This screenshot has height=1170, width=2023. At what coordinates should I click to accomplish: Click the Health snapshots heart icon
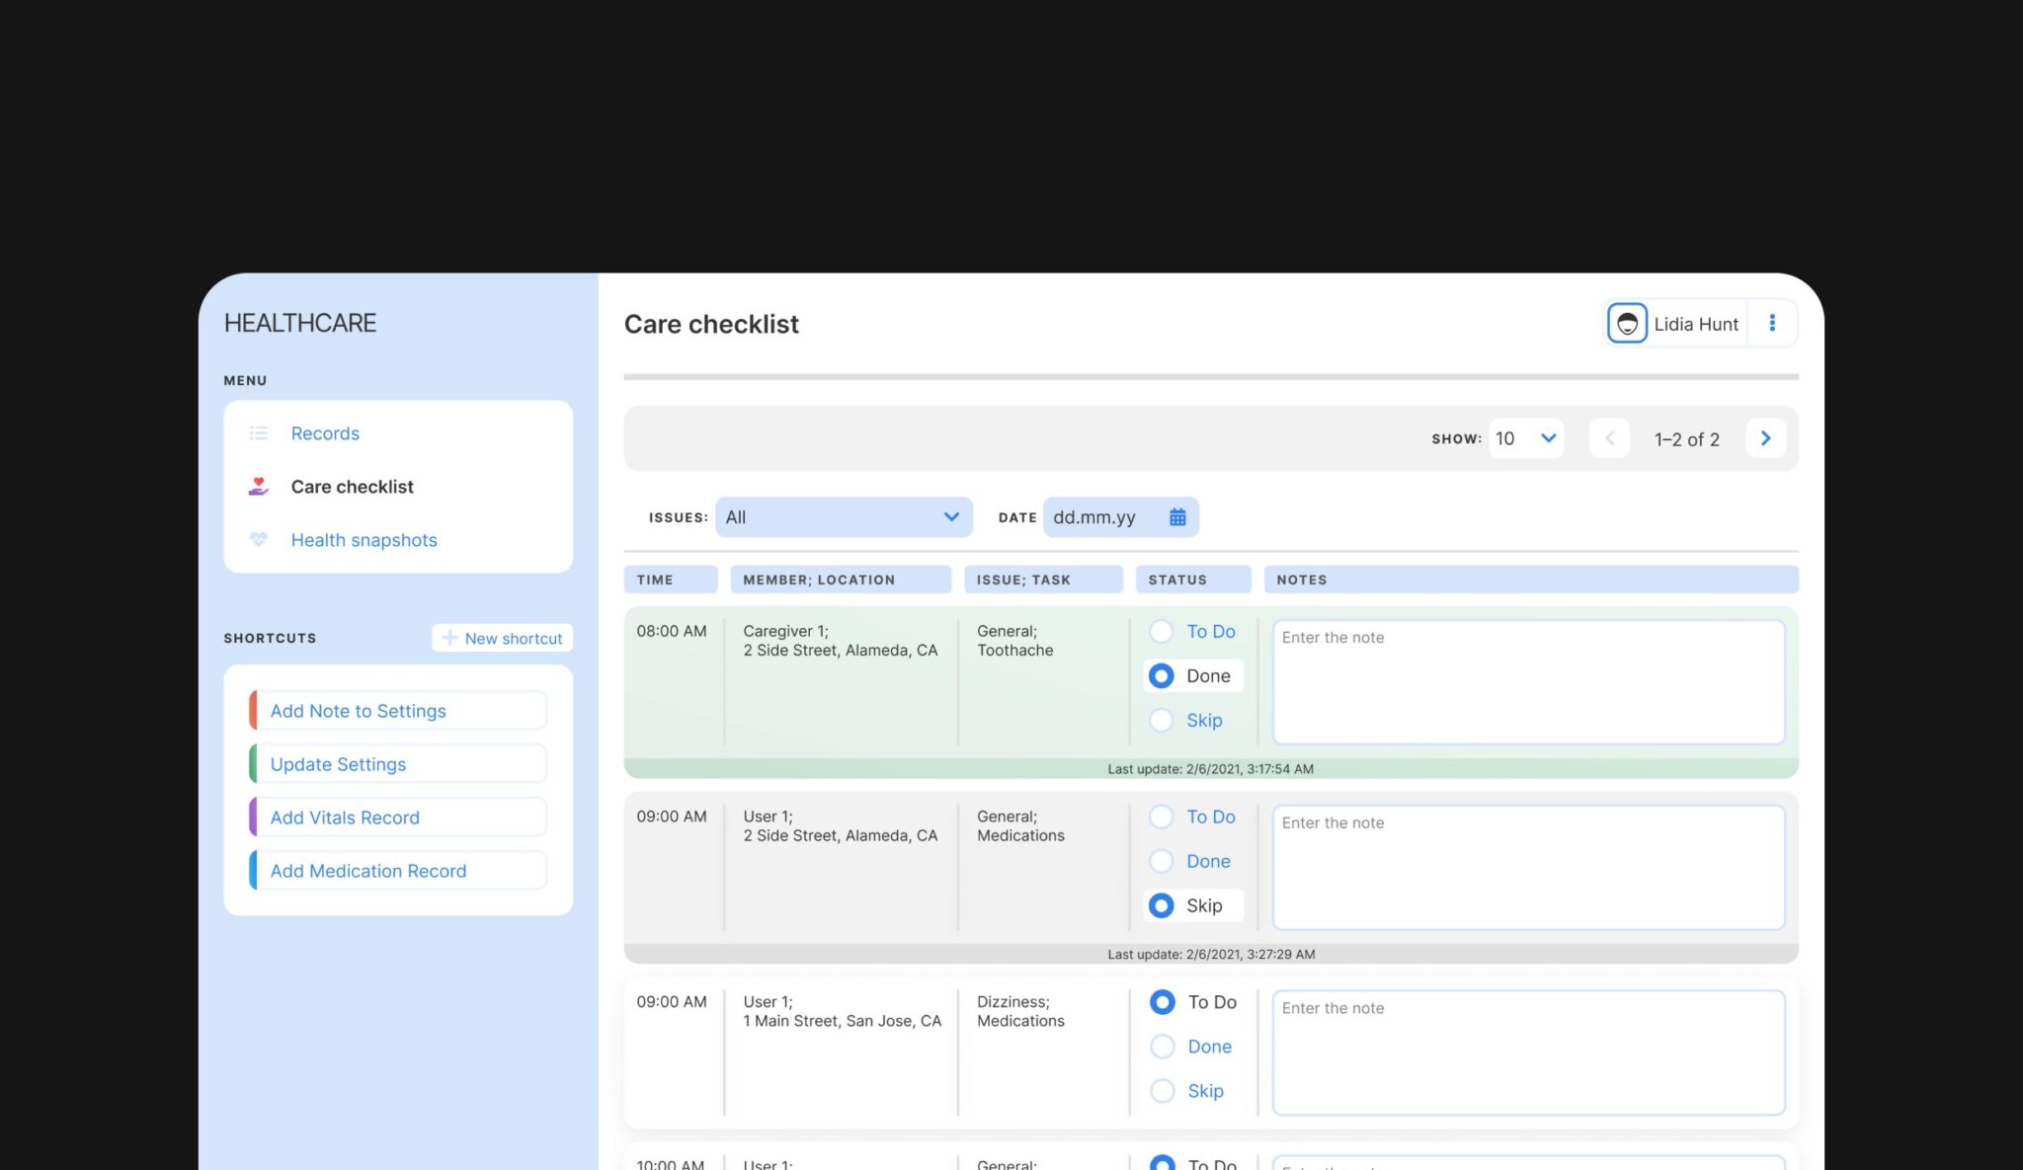259,540
